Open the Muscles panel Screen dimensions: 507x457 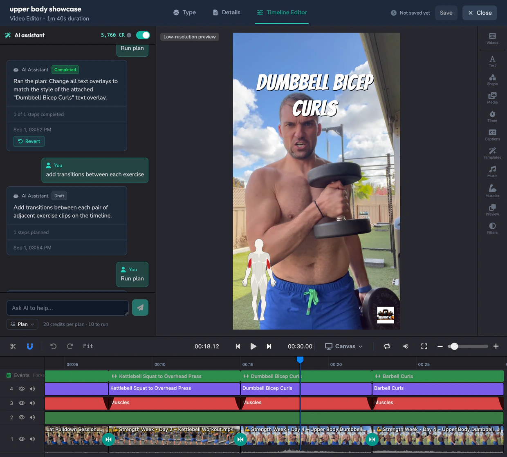click(492, 191)
